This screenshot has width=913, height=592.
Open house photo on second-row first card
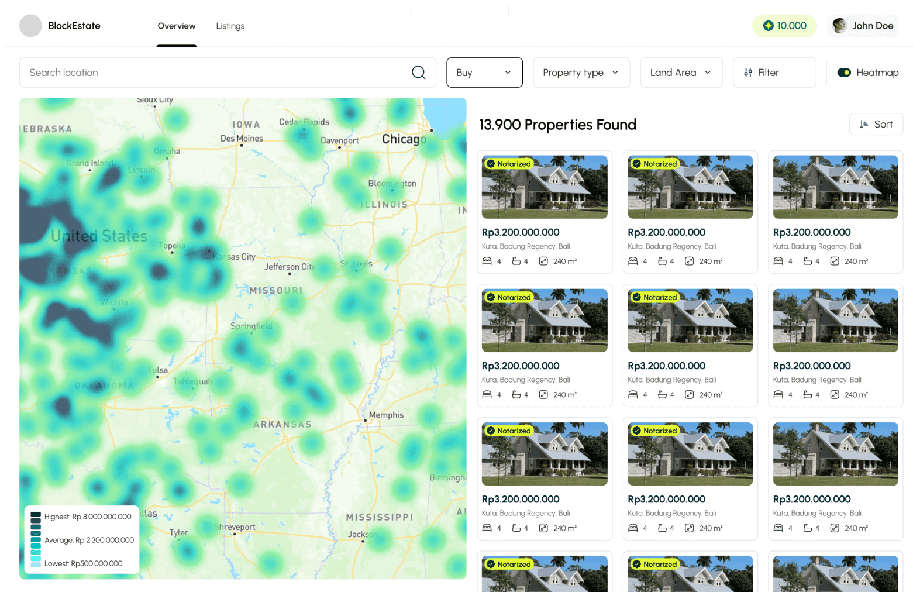tap(545, 320)
